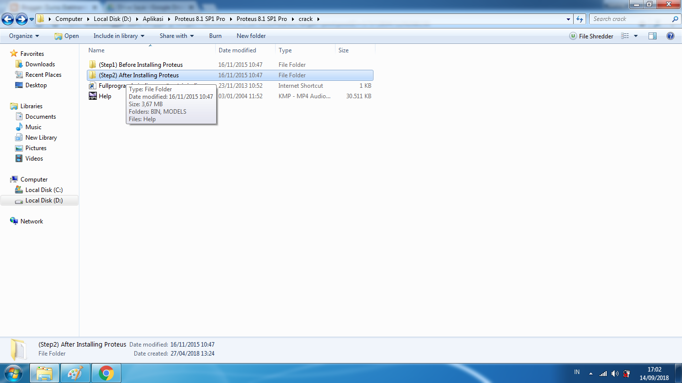This screenshot has width=682, height=383.
Task: Click the search magnifier icon
Action: [676, 19]
